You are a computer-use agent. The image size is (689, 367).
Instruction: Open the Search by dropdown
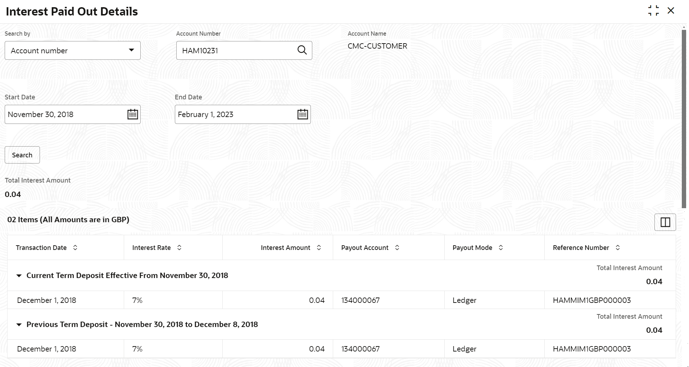tap(72, 50)
